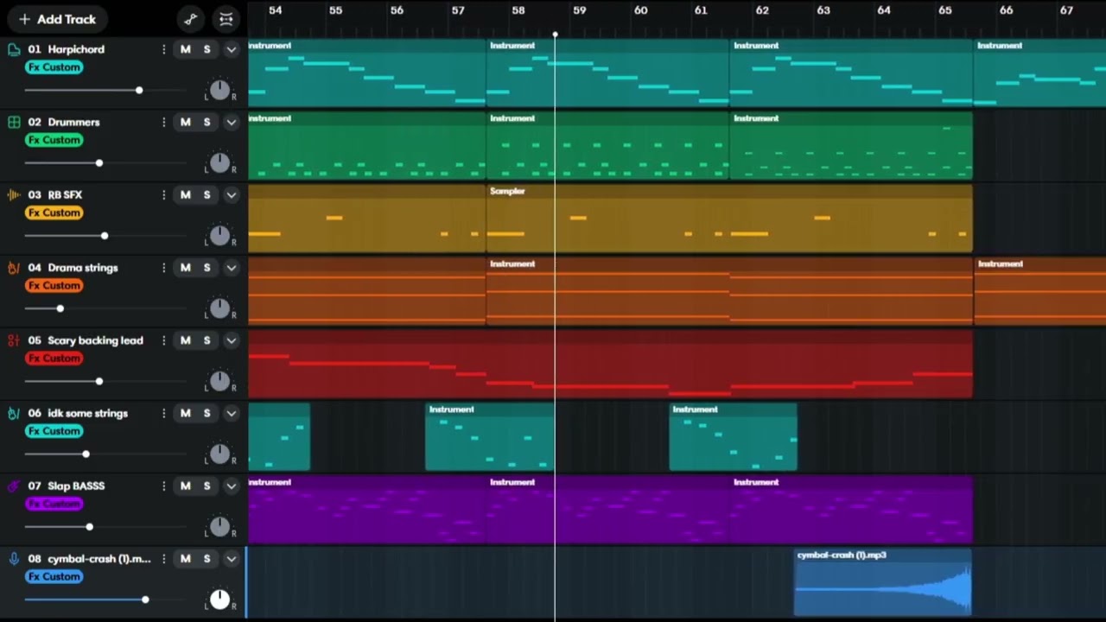This screenshot has height=622, width=1106.
Task: Click the RB SFX pan knob
Action: [x=219, y=235]
